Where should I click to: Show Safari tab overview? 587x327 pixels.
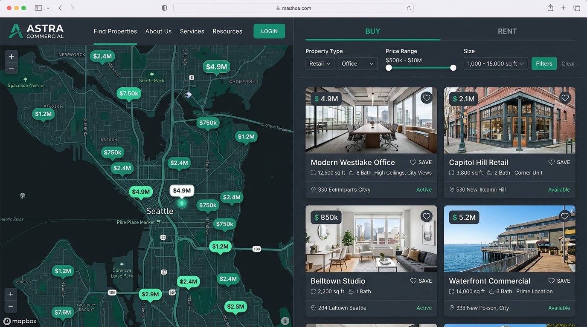pyautogui.click(x=577, y=8)
